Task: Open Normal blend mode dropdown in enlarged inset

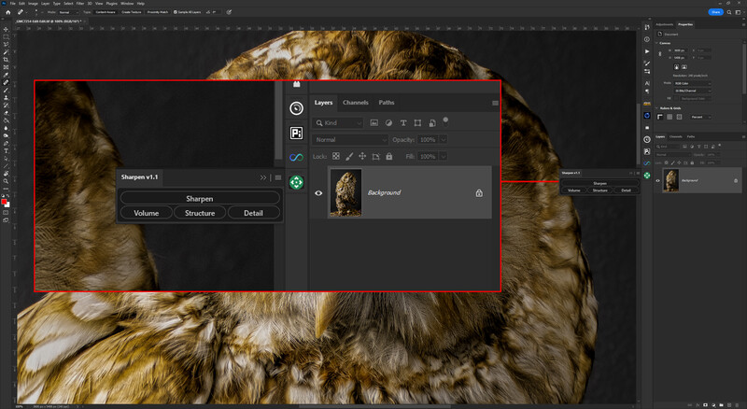Action: point(350,140)
